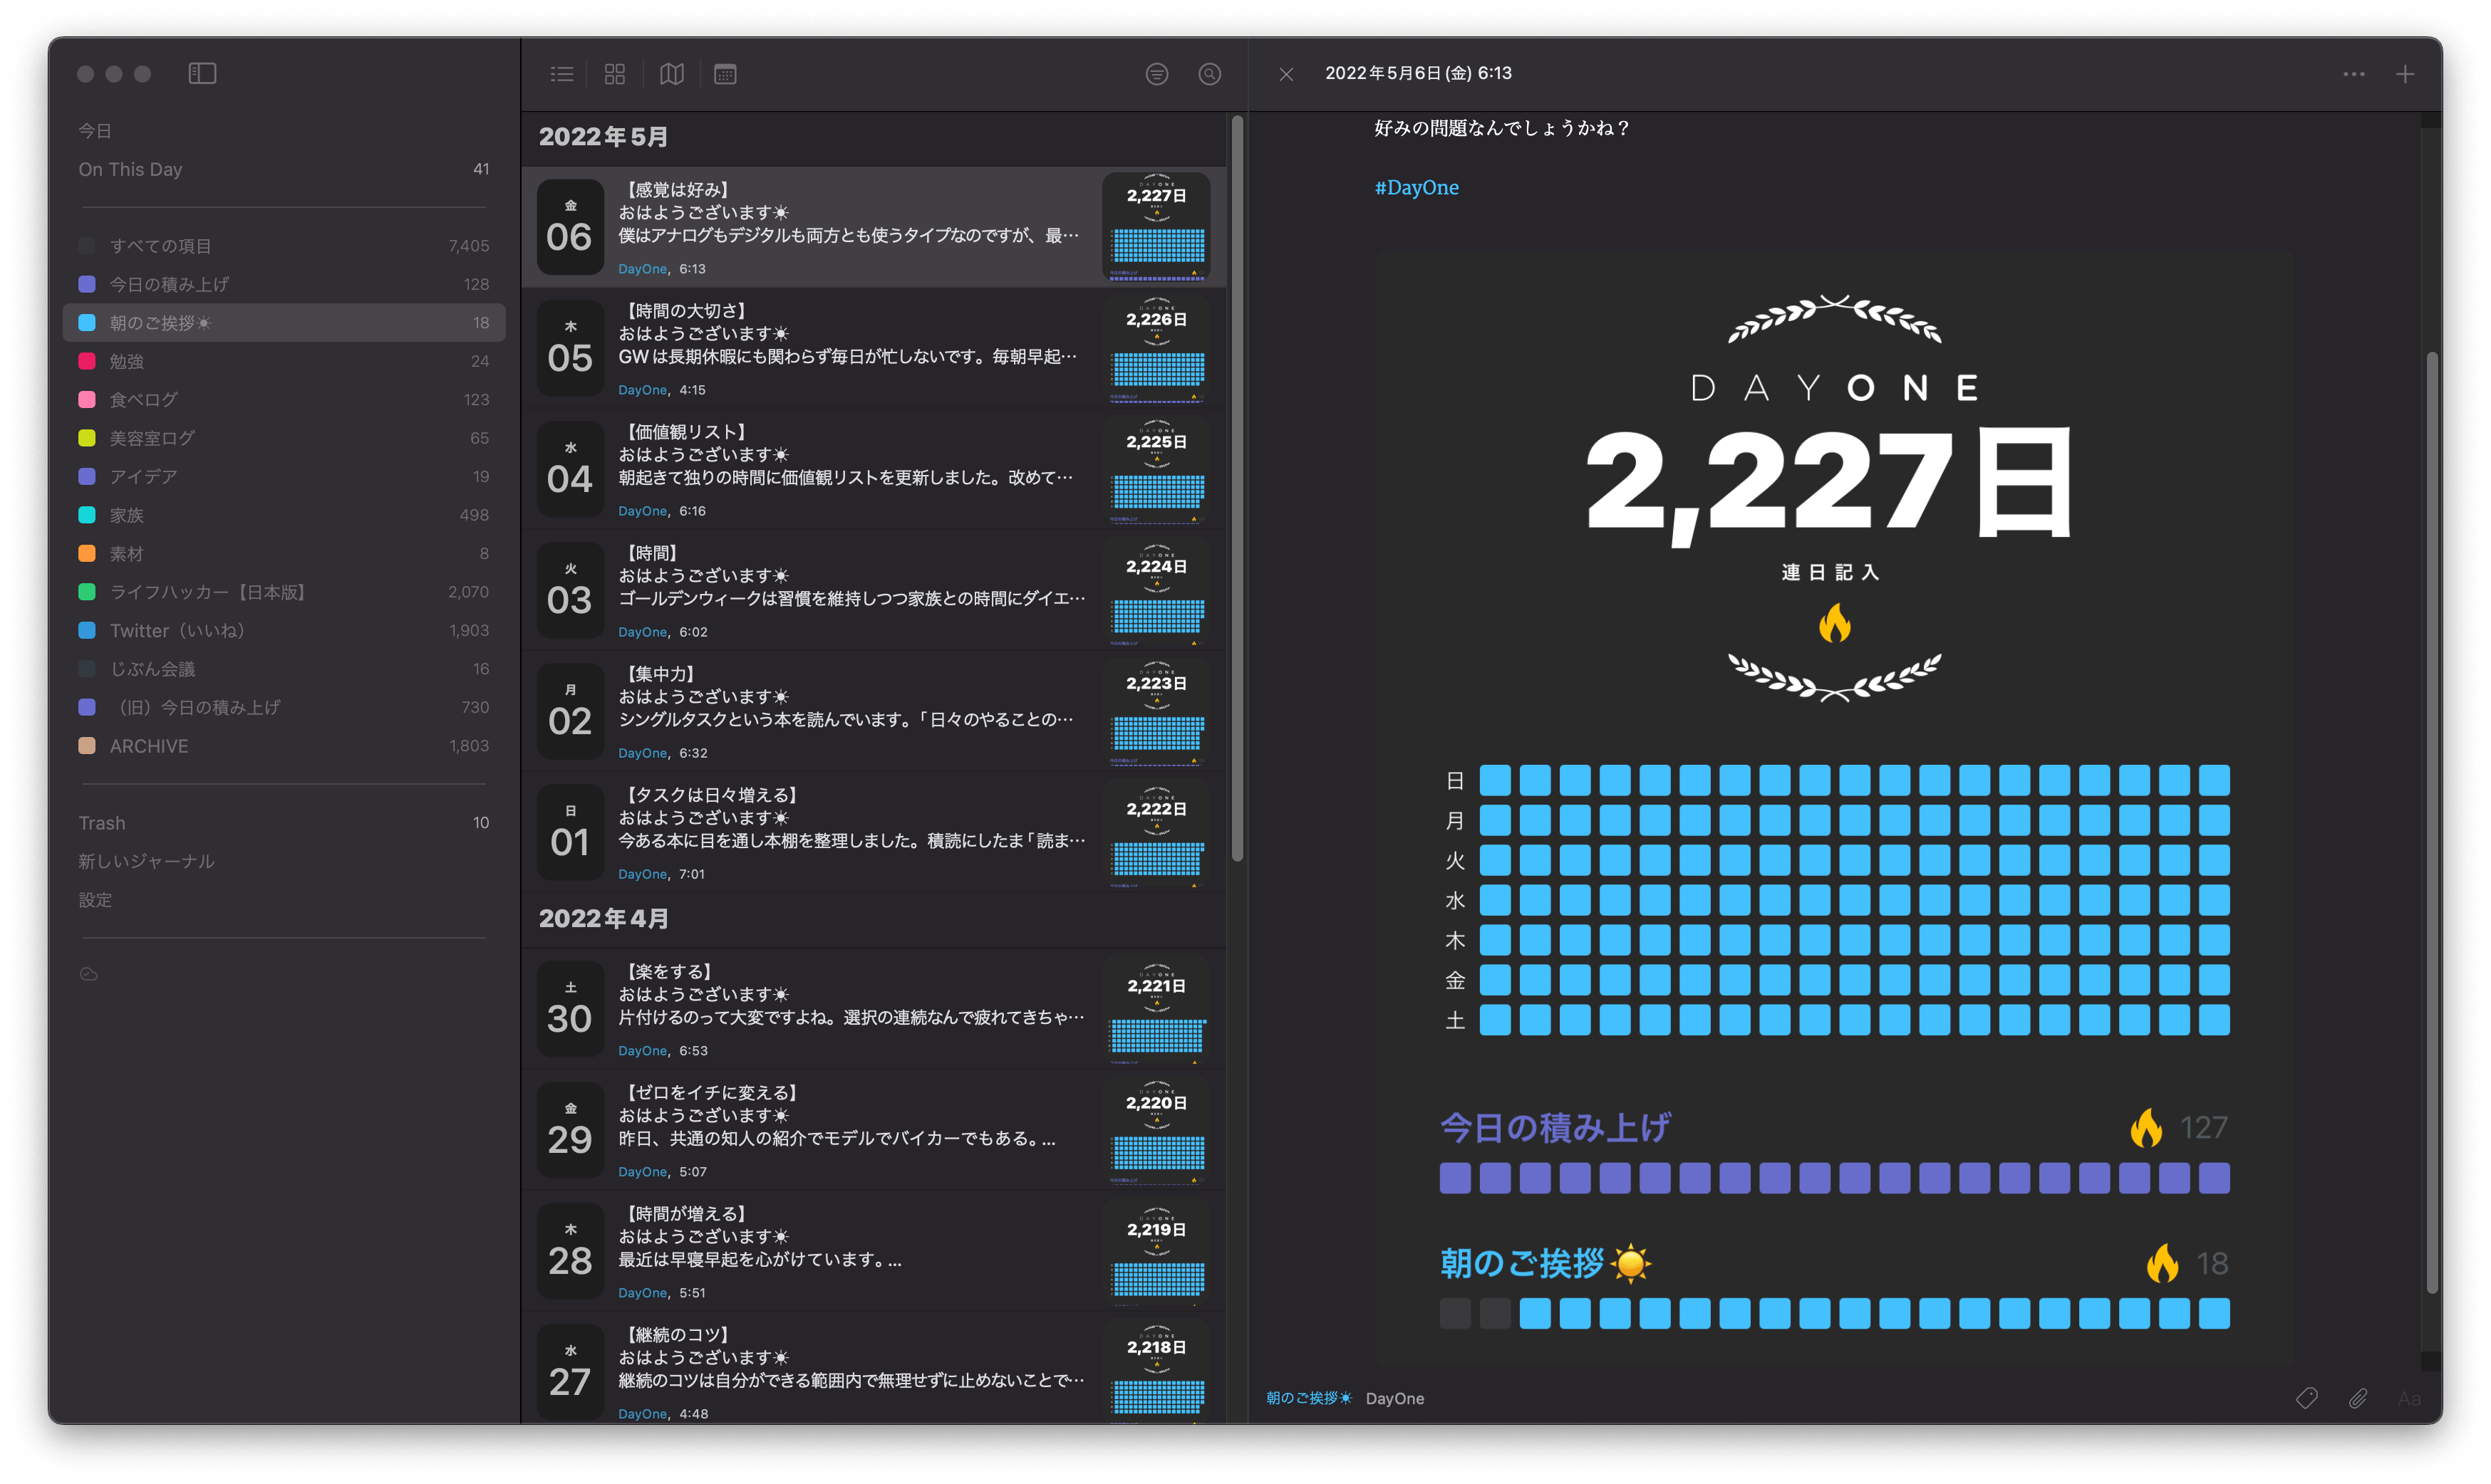
Task: Click the 朝のご挨拶 journal label in footer
Action: point(1308,1398)
